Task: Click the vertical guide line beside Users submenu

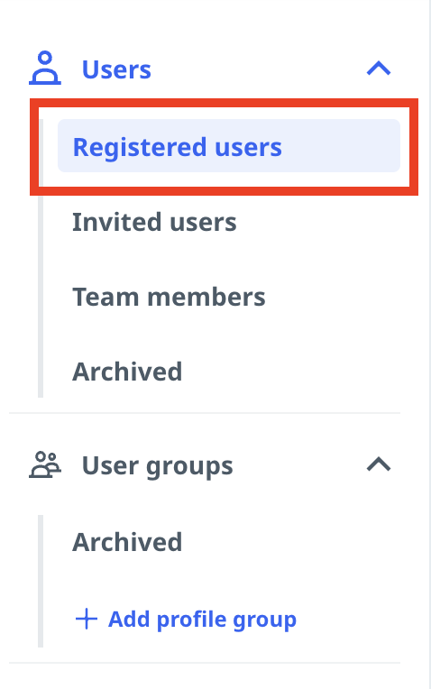Action: [x=41, y=297]
